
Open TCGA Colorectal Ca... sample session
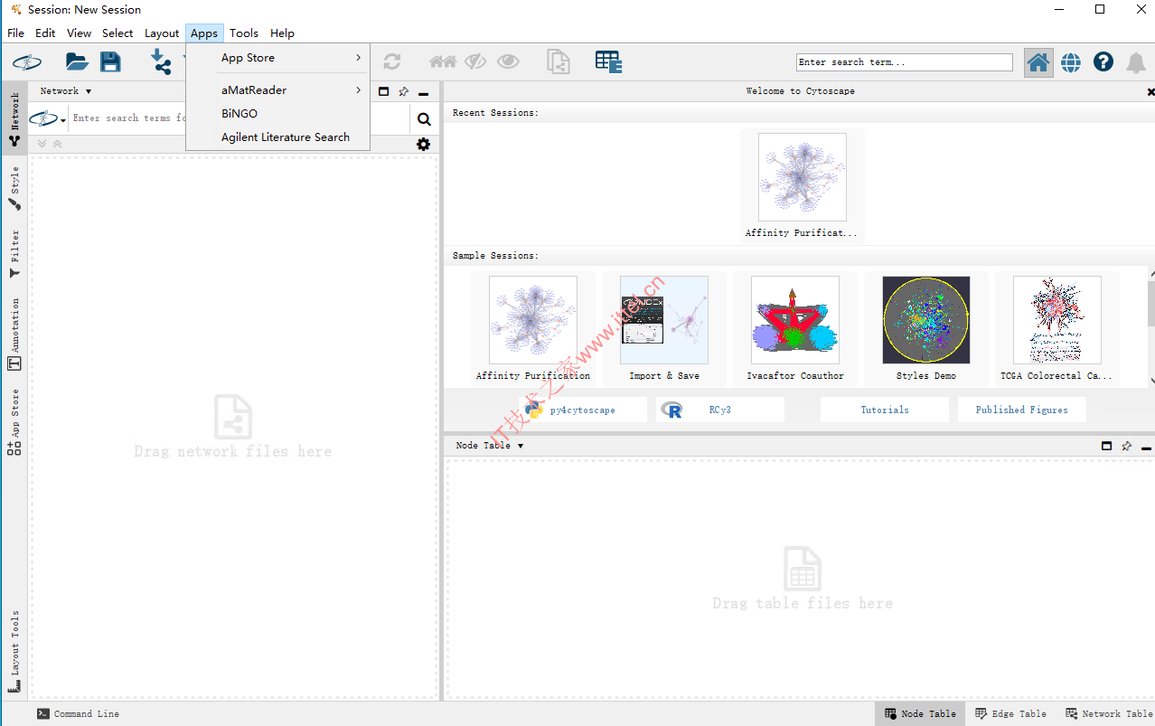pyautogui.click(x=1057, y=328)
